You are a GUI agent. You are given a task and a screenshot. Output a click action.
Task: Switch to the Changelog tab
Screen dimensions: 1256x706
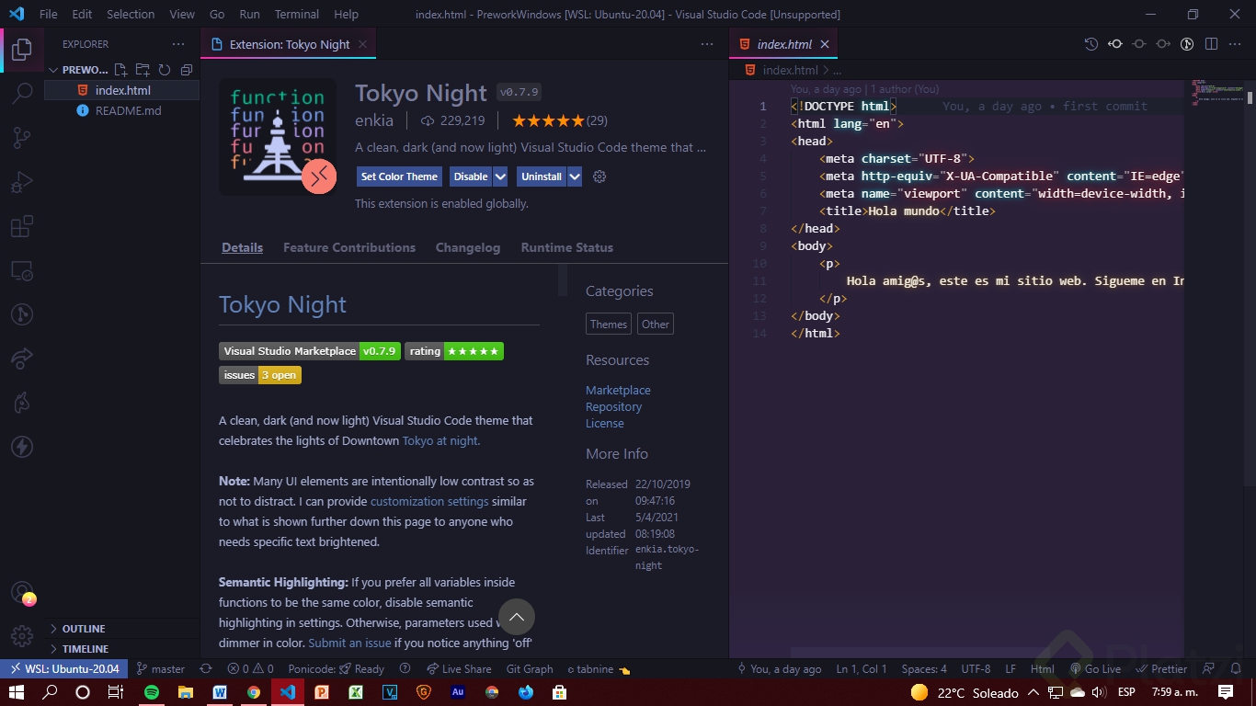coord(467,247)
